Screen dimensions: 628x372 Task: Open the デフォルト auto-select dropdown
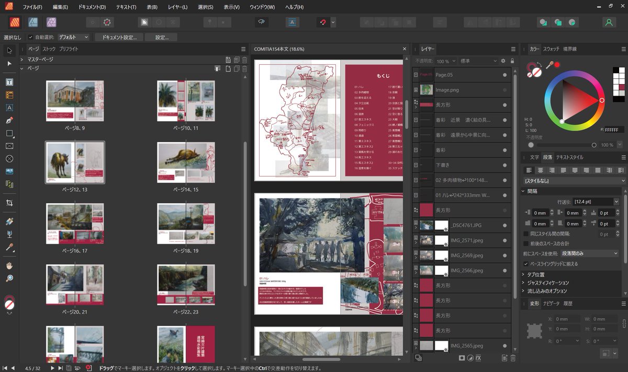(73, 38)
